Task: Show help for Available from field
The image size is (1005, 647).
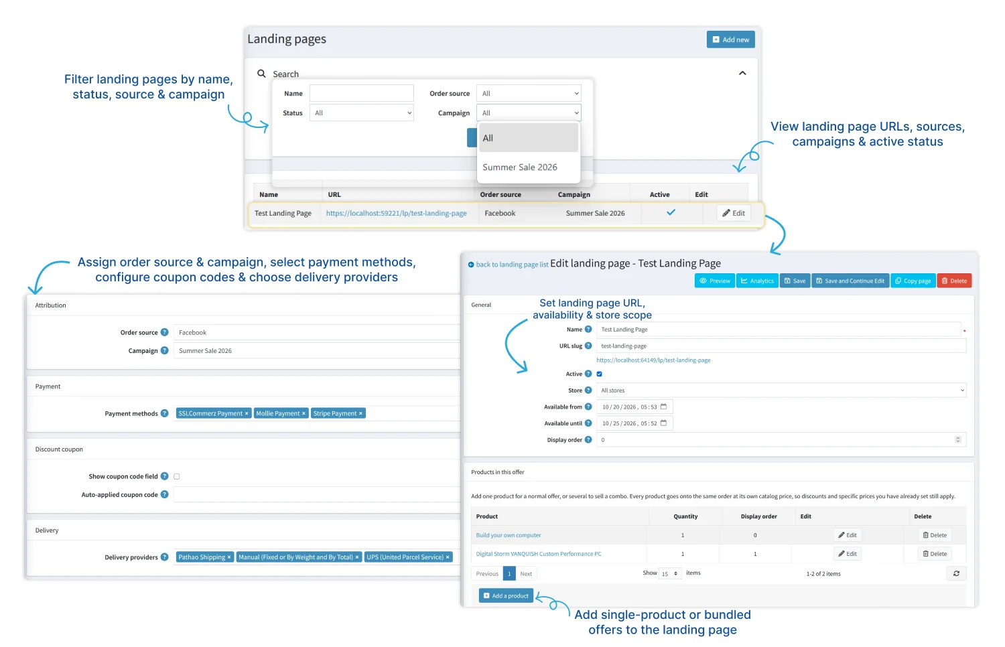Action: coord(588,407)
